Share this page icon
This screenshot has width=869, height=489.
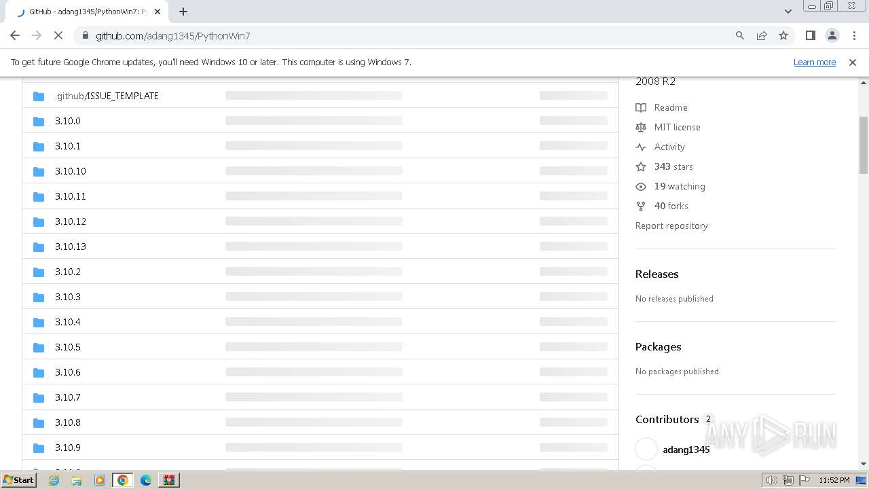[762, 35]
